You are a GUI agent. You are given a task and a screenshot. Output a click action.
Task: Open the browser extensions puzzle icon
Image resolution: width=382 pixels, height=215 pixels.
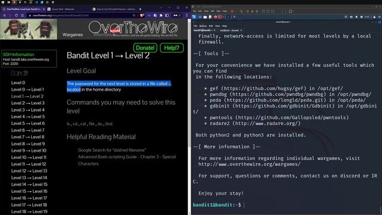[161, 16]
